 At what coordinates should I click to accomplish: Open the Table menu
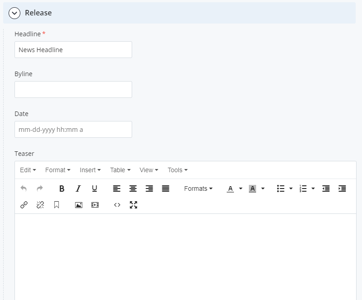[120, 170]
